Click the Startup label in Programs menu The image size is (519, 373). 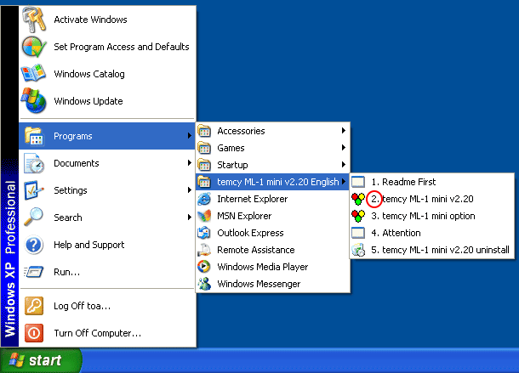click(232, 165)
